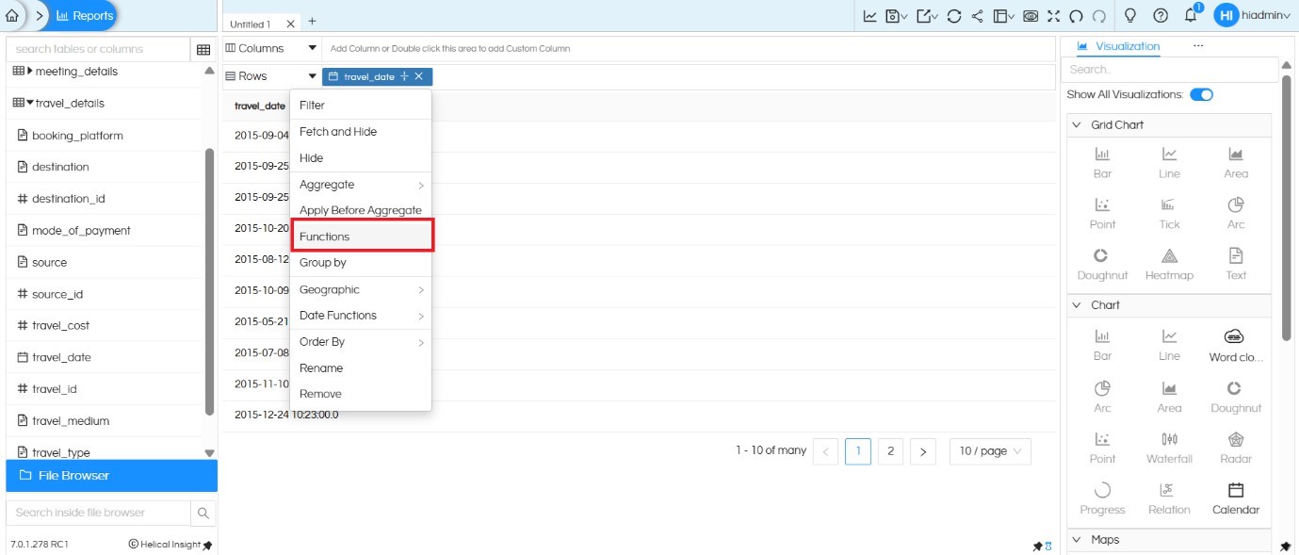The image size is (1299, 555).
Task: Click the table grid icon beside column search
Action: 203,49
